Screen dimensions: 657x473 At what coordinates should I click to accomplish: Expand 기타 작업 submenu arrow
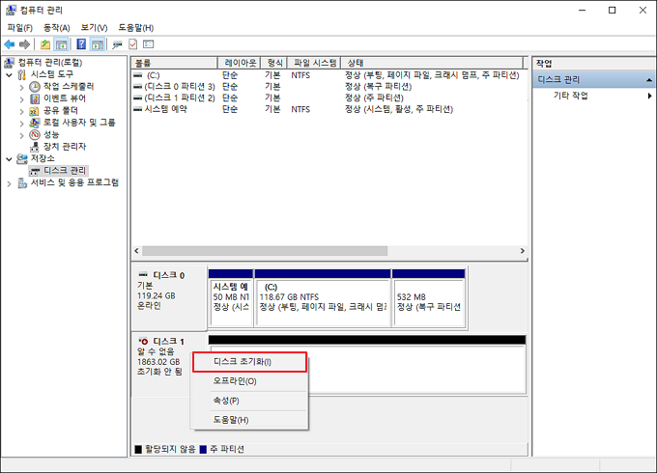[649, 96]
